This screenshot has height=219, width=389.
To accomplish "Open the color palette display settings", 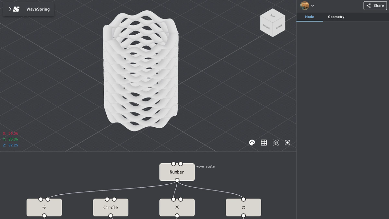I will pos(252,143).
